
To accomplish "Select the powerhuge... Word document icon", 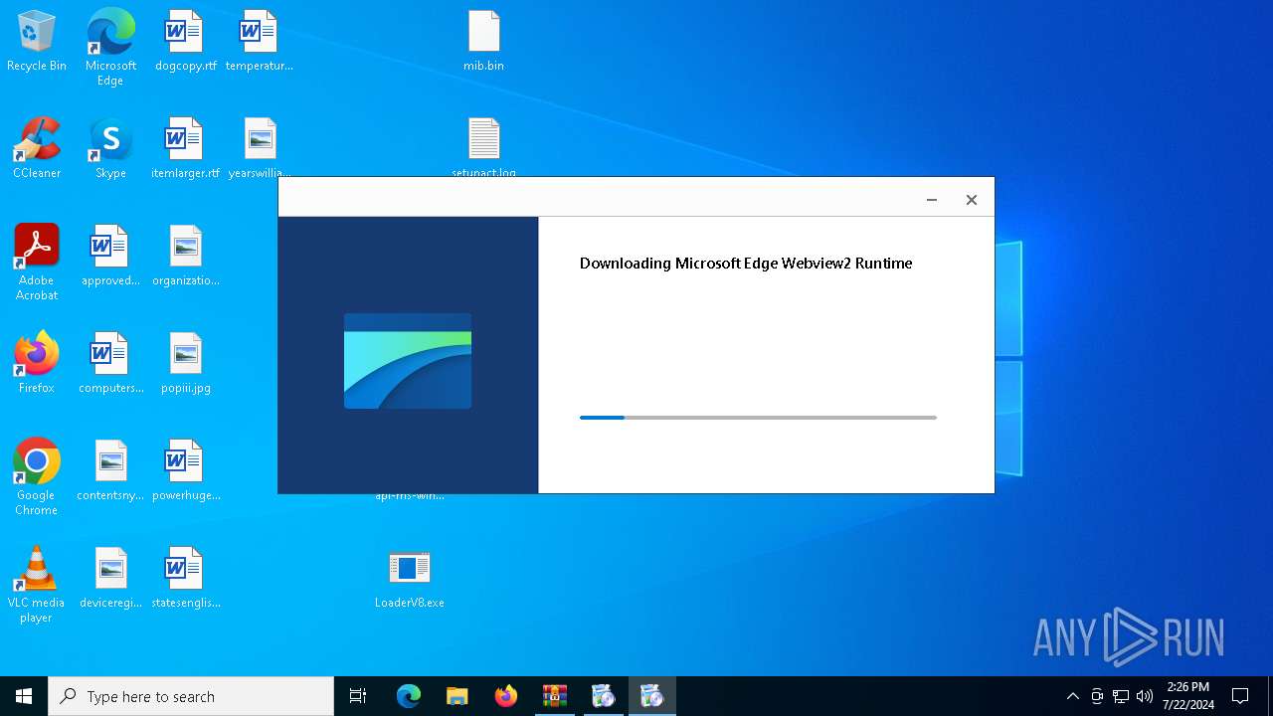I will coord(185,471).
